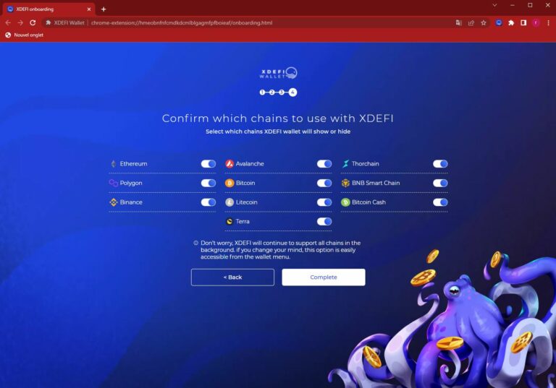Toggle the Binance chain switch

pyautogui.click(x=208, y=202)
